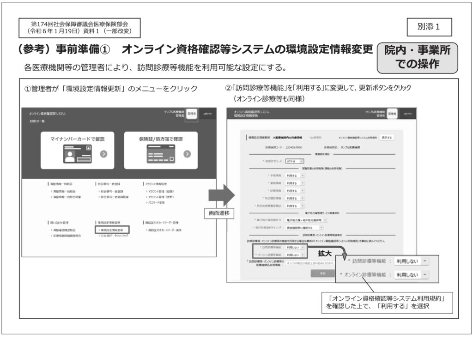The height and width of the screenshot is (339, 473).
Task: Open the 資格確認時に確認する dropdown
Action: pos(304,228)
